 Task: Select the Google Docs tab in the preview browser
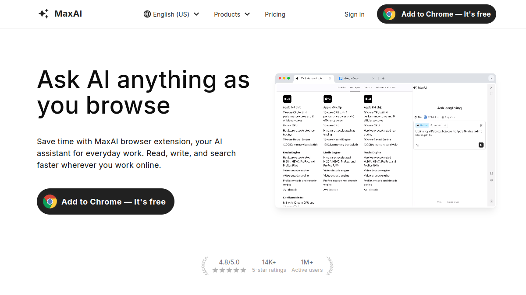pyautogui.click(x=356, y=78)
